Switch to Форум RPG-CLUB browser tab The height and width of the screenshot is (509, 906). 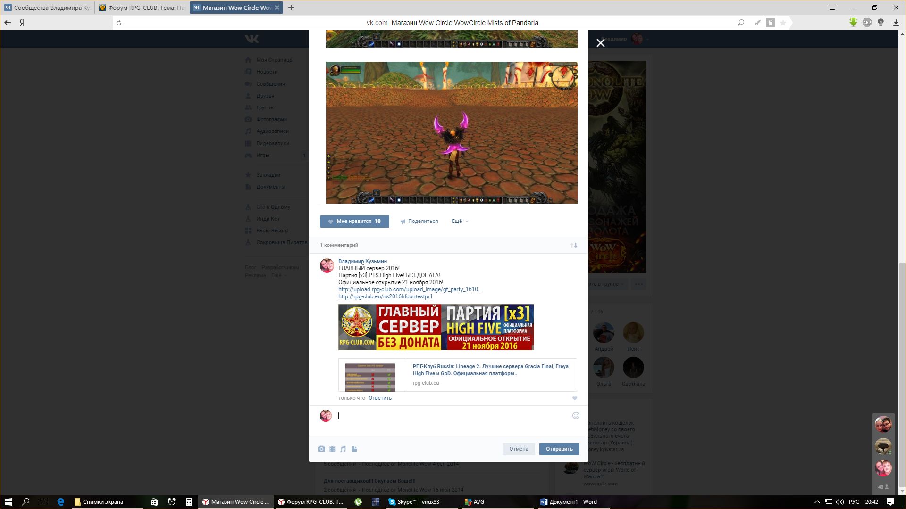(x=142, y=8)
